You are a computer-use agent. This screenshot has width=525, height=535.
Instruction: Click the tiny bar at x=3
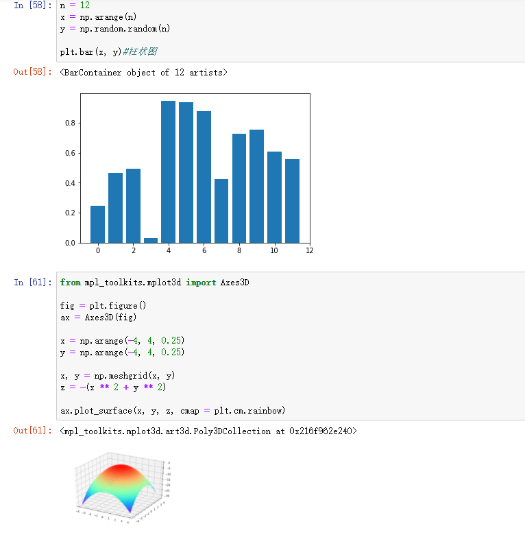click(151, 240)
